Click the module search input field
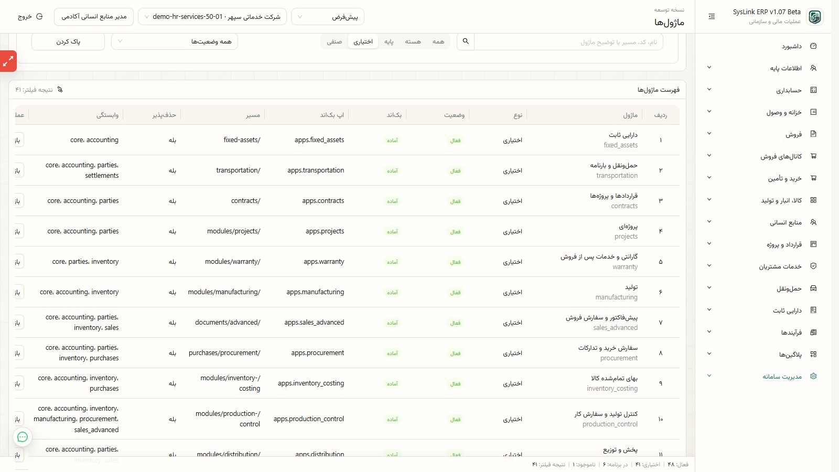The image size is (839, 472). 568,41
